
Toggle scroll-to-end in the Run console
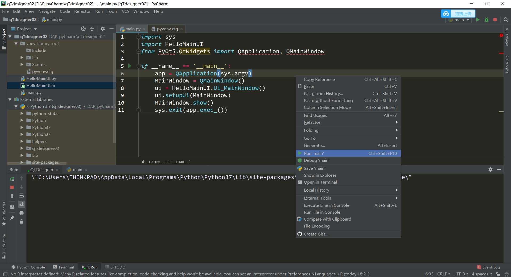tap(22, 204)
